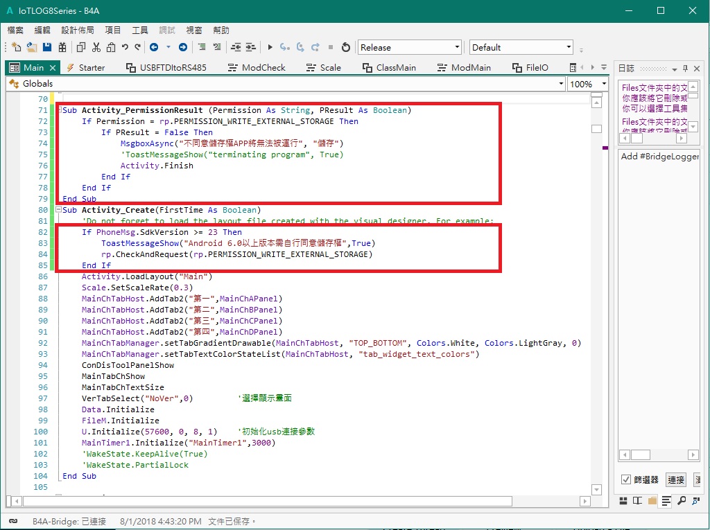Pin the 日誌 log panel
710x530 pixels.
point(685,68)
